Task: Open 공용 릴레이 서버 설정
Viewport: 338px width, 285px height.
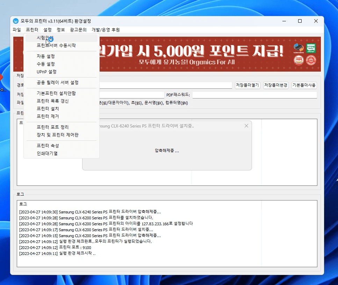Action: pos(62,82)
